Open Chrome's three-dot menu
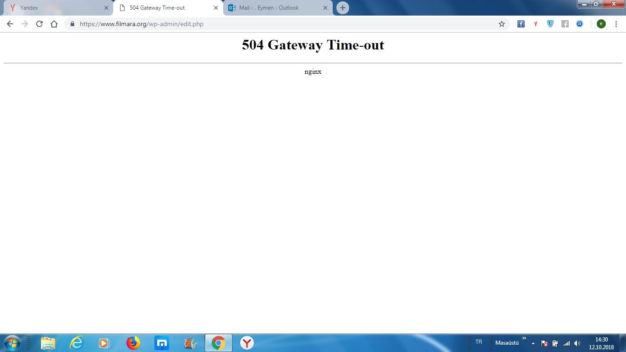Image resolution: width=626 pixels, height=352 pixels. (616, 24)
